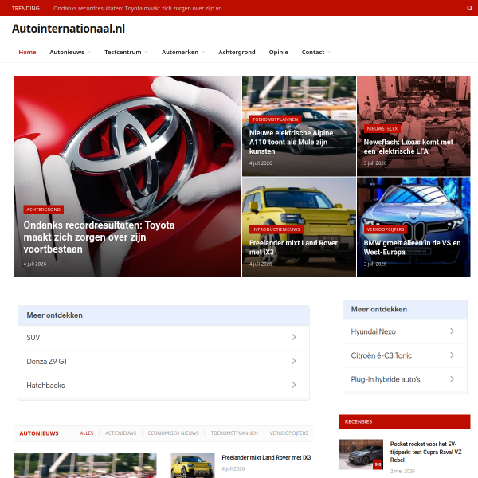Select Plug-in hybride auto's suggestion

[405, 379]
